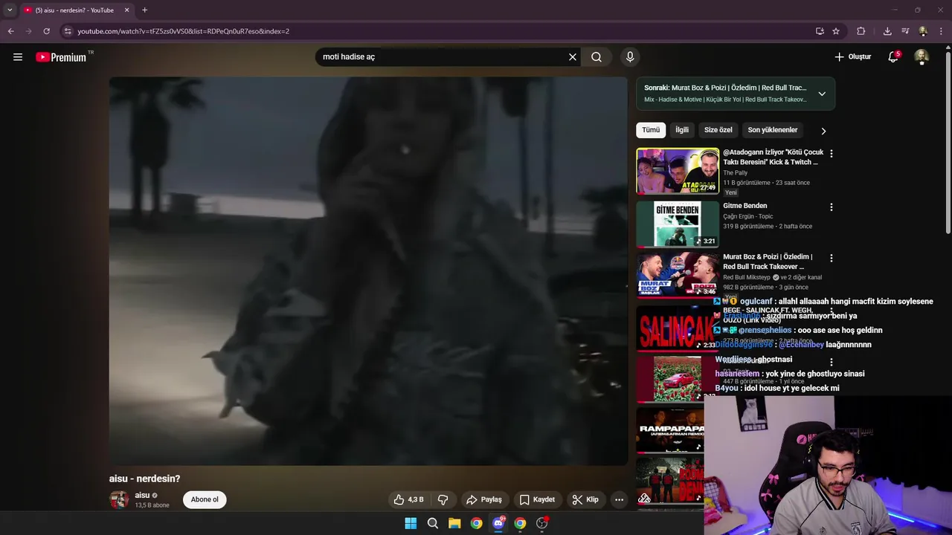Run the search with the magnifier button

(x=596, y=57)
